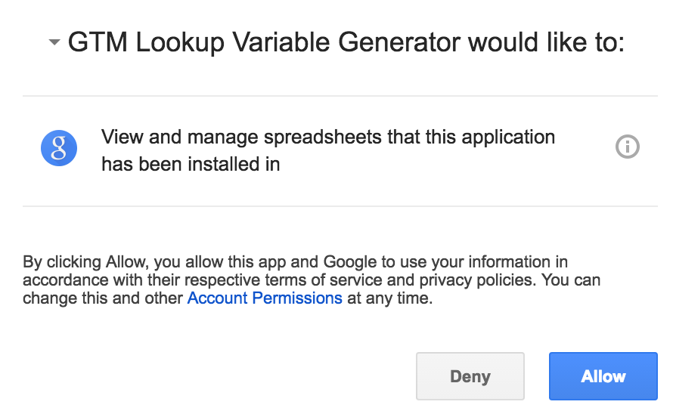Toggle the disclosure arrow left of the title

click(54, 43)
